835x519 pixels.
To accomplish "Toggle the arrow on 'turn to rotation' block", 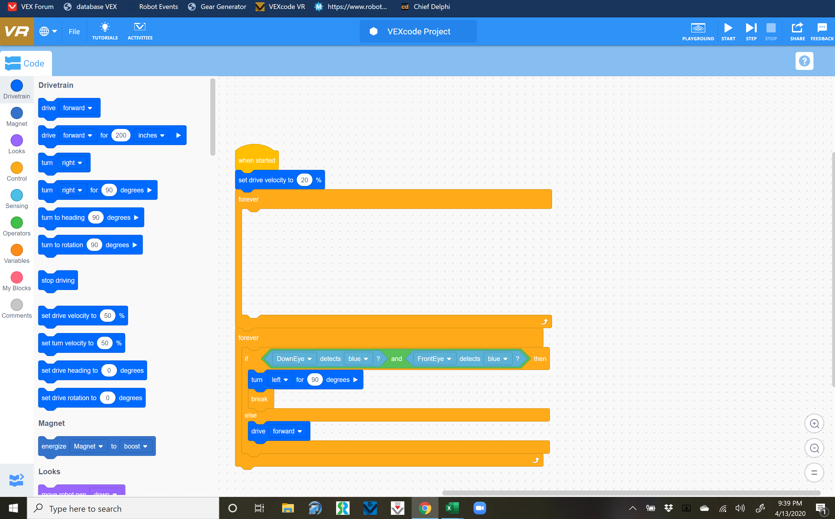I will (135, 245).
